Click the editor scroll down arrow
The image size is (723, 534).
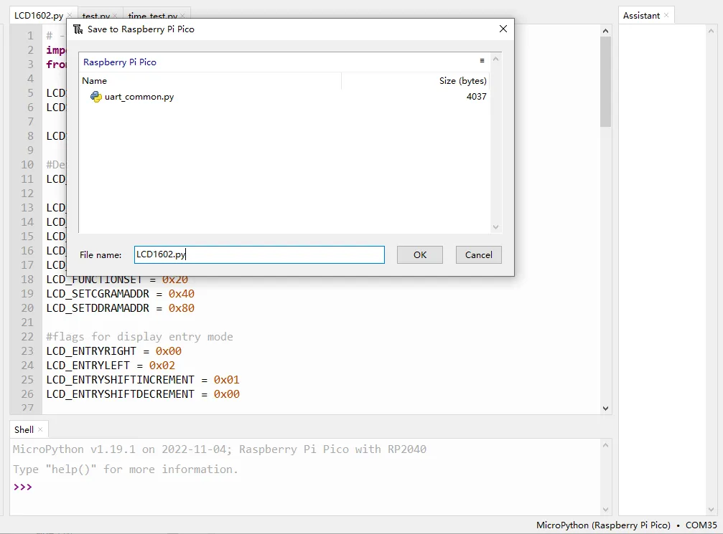(605, 409)
